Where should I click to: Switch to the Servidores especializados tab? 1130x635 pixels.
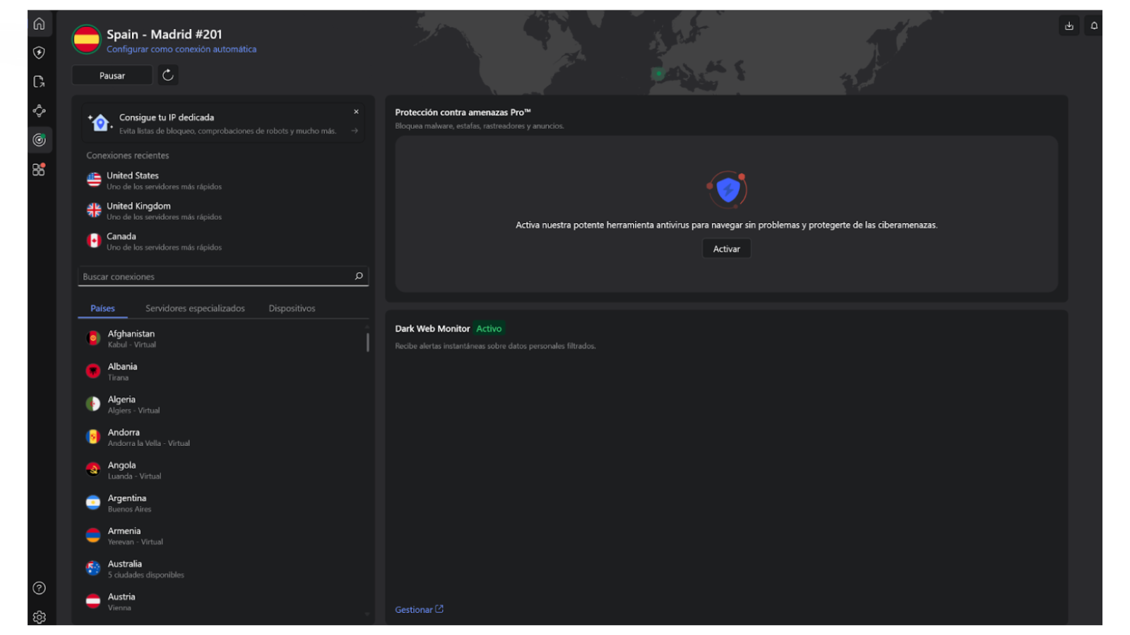click(x=195, y=308)
